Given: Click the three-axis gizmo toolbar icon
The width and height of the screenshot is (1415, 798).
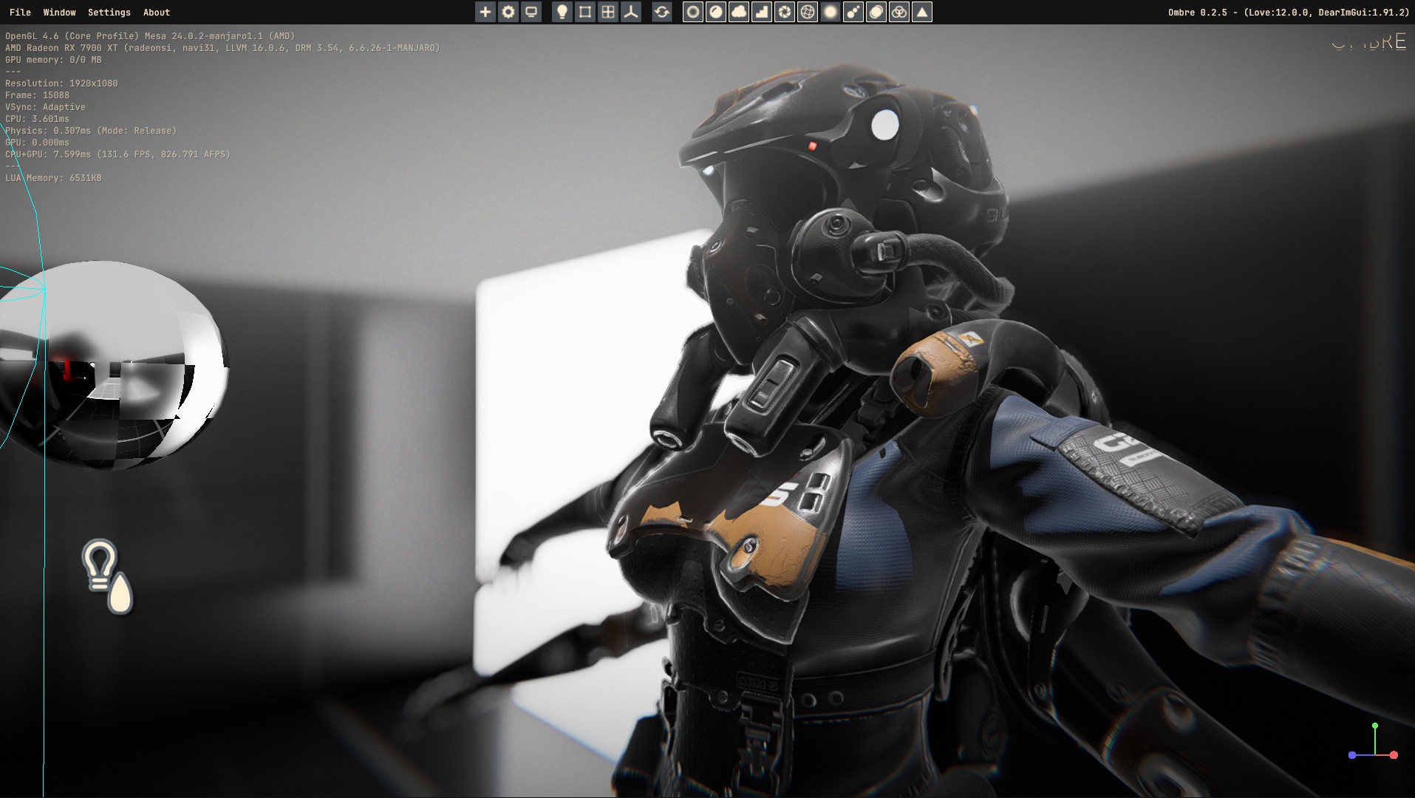Looking at the screenshot, I should click(631, 12).
